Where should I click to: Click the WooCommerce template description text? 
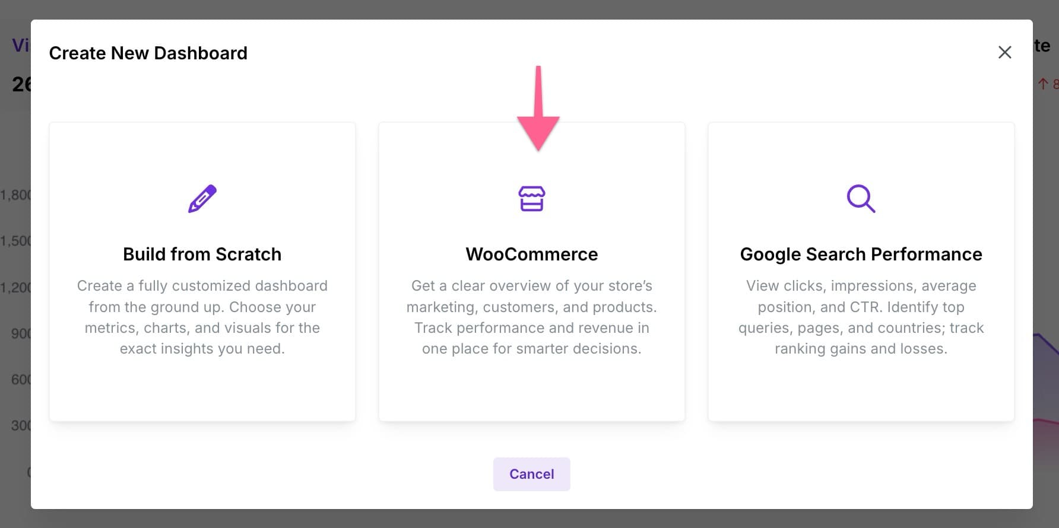pos(531,317)
